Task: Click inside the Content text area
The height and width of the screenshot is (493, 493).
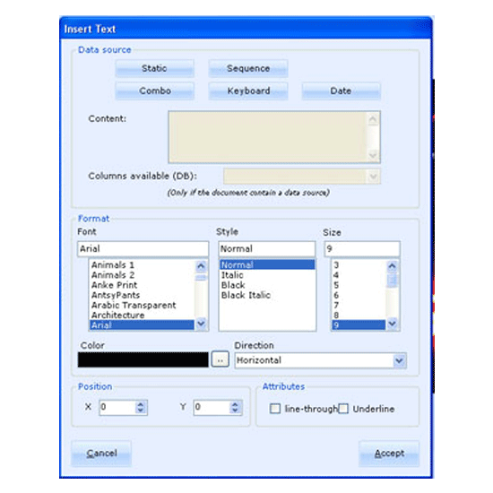Action: tap(267, 137)
